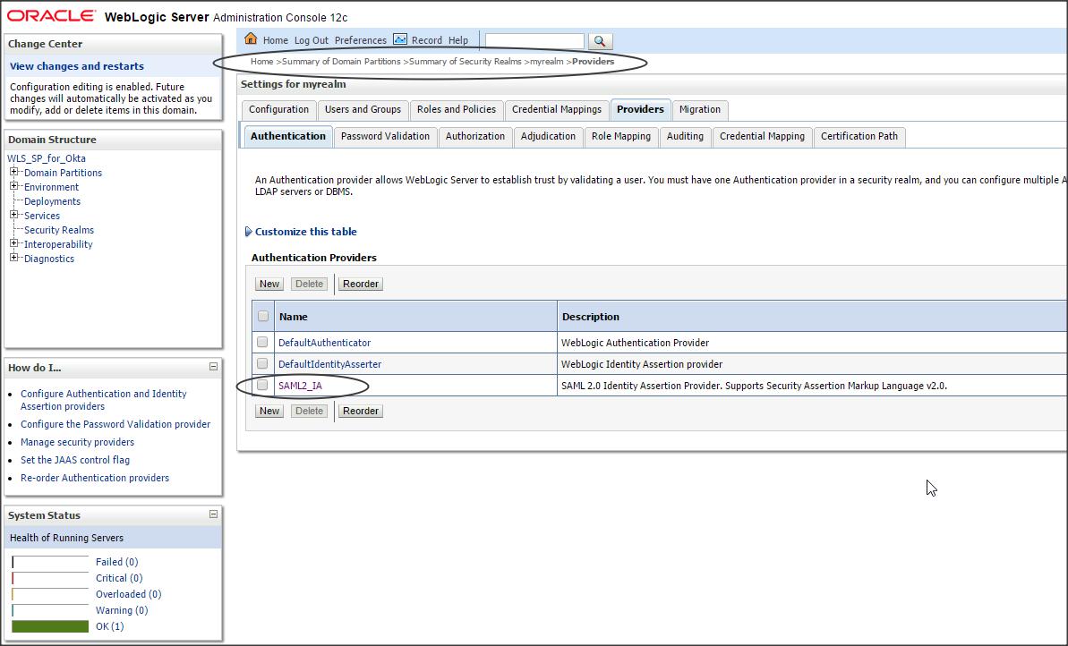Click the top Reorder button
The height and width of the screenshot is (646, 1068).
(360, 284)
